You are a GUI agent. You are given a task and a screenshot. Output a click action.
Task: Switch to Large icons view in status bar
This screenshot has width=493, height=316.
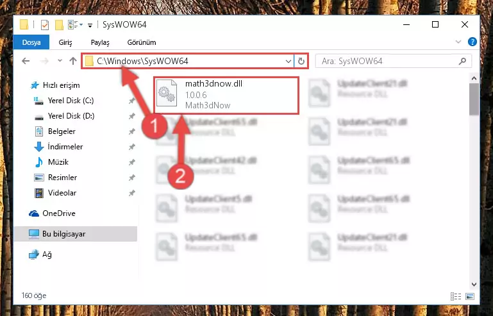click(x=470, y=296)
